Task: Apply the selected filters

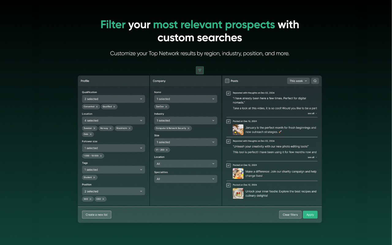Action: (x=310, y=214)
